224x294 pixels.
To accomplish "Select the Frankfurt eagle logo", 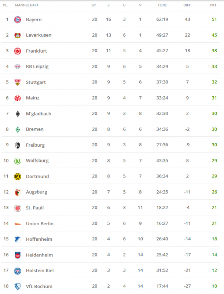I will point(18,51).
